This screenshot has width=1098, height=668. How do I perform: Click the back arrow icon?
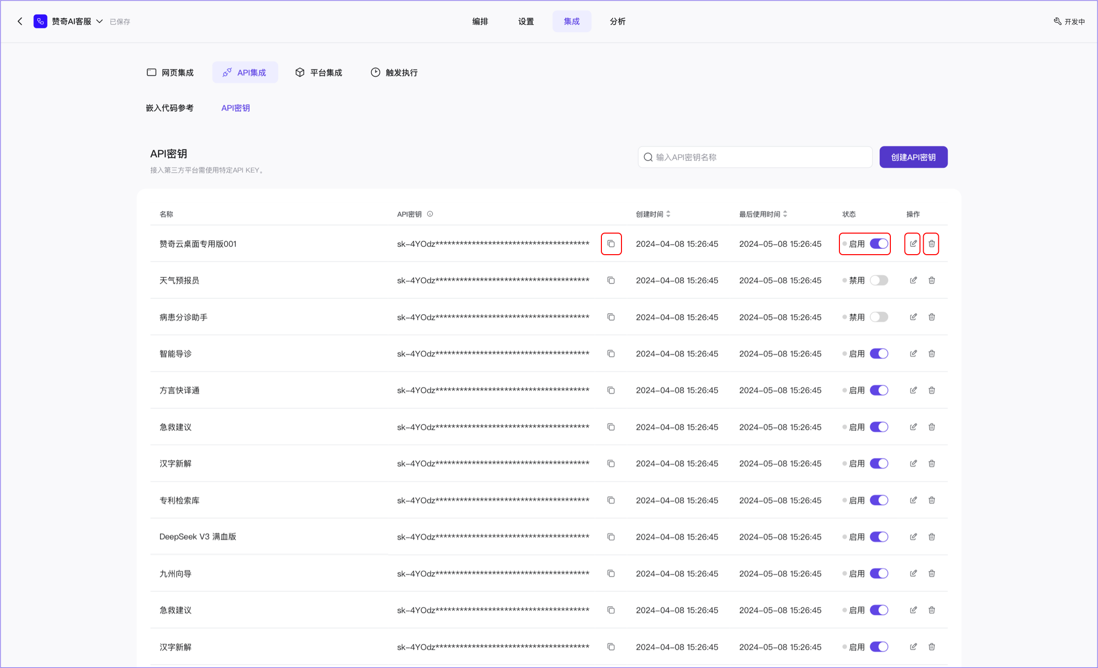[20, 21]
